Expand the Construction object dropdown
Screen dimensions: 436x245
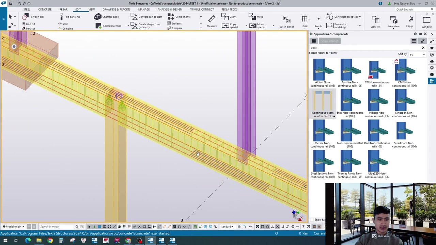(360, 17)
